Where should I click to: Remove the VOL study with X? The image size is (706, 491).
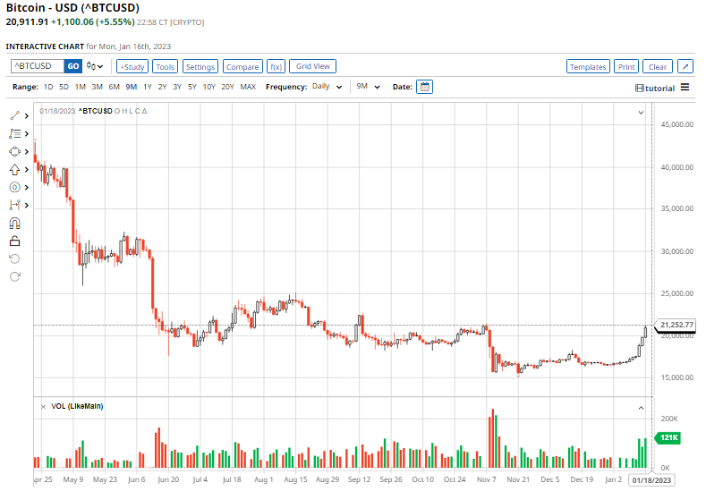[x=43, y=407]
